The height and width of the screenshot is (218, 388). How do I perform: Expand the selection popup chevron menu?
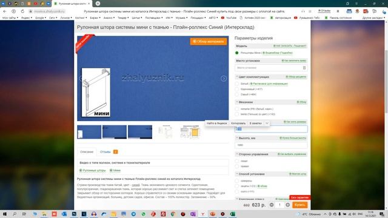(x=267, y=123)
